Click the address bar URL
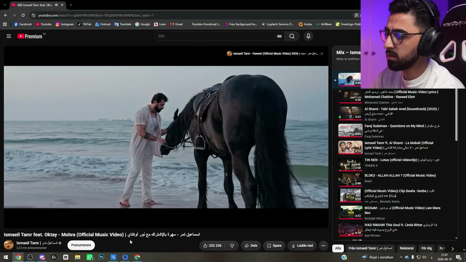Viewport: 466px width, 262px height. coord(96,15)
